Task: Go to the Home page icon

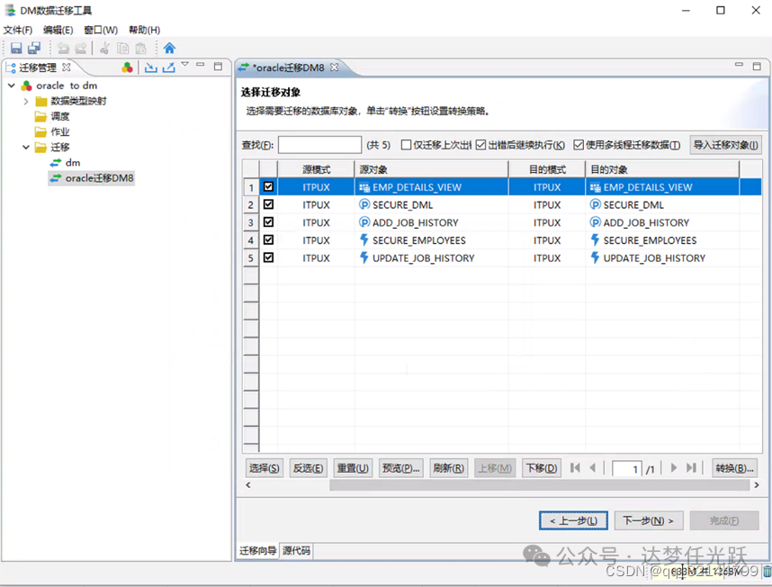Action: pos(169,48)
